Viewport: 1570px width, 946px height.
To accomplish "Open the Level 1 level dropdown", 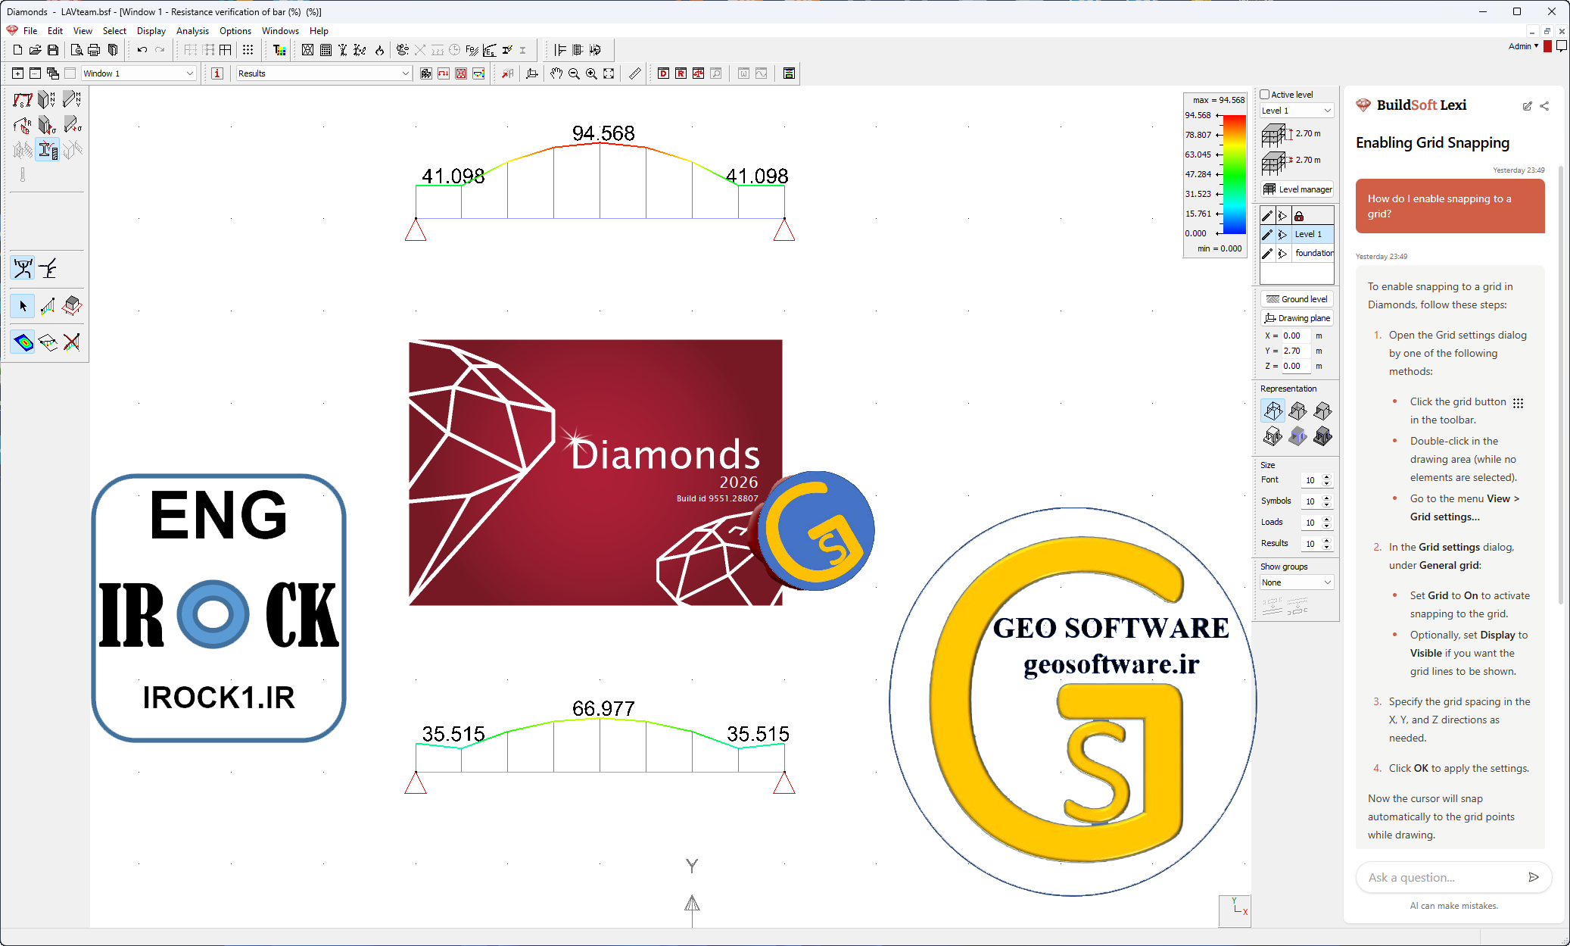I will coord(1296,111).
